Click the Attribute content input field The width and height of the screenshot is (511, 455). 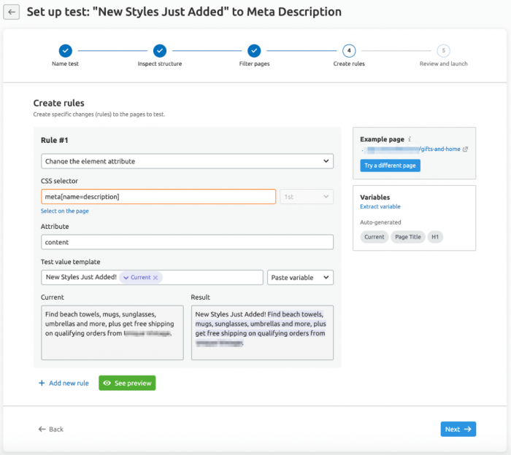[x=187, y=242]
